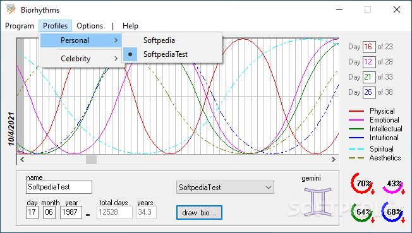Image resolution: width=412 pixels, height=233 pixels.
Task: Click the total days field 12528
Action: point(114,212)
